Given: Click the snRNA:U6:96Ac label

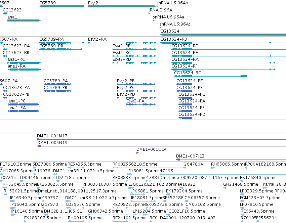Looking at the screenshot, I should [175, 24].
